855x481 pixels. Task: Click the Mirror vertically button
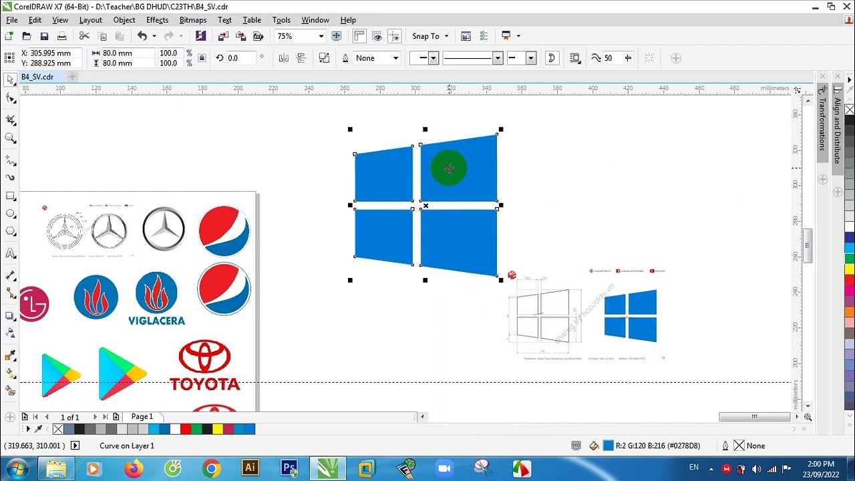[x=301, y=58]
